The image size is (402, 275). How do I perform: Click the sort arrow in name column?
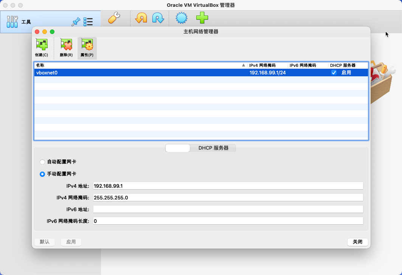pyautogui.click(x=244, y=65)
